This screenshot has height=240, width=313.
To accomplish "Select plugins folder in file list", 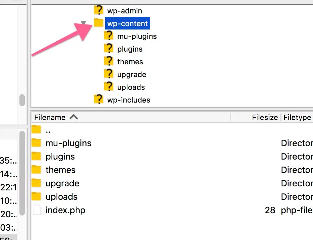I will pyautogui.click(x=172, y=156).
